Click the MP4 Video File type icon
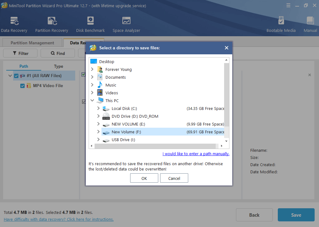This screenshot has width=319, height=227. click(x=29, y=86)
